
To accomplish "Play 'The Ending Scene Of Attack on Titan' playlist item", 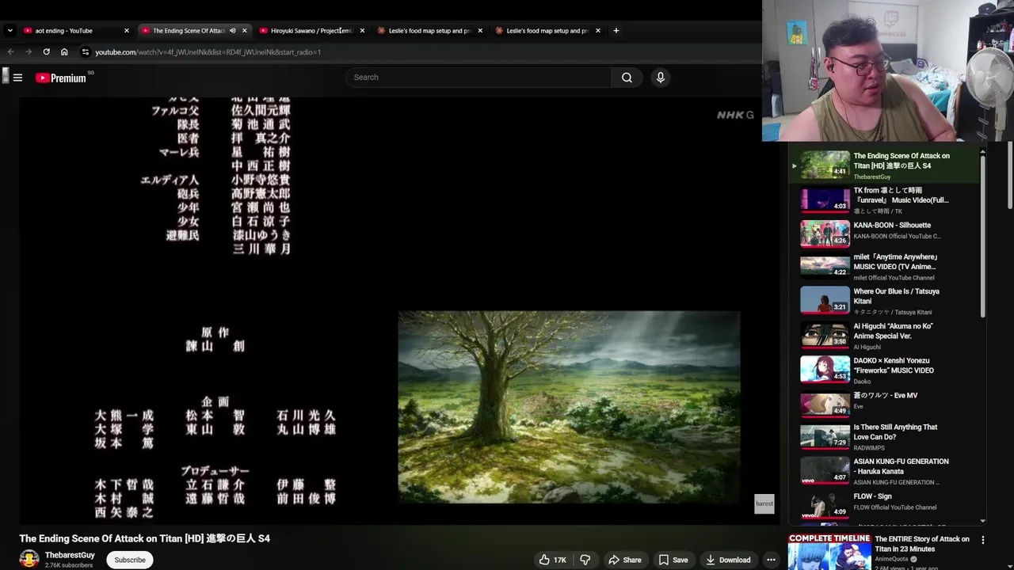I will (x=883, y=165).
